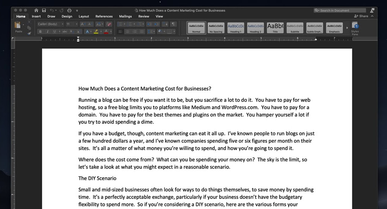Clear all formatting with eraser icon
Screen dimensions: 387x209
coord(108,24)
